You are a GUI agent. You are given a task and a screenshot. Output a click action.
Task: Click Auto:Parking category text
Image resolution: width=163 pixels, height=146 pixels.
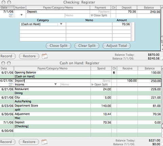point(23,102)
